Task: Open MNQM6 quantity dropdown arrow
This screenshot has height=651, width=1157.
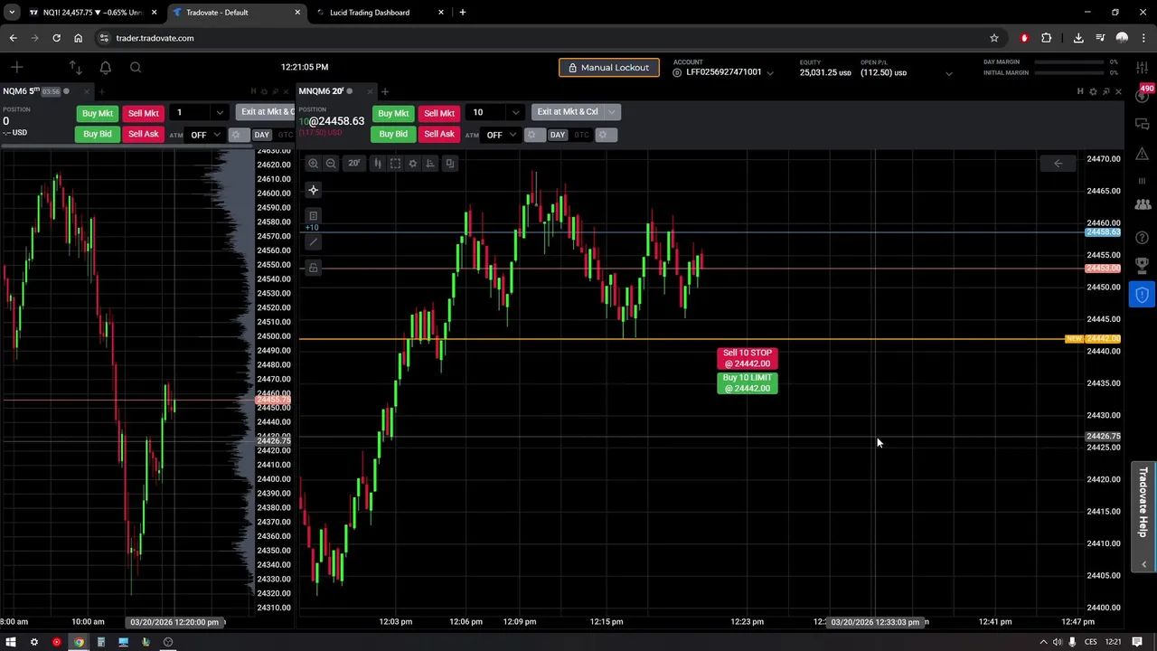Action: [515, 113]
